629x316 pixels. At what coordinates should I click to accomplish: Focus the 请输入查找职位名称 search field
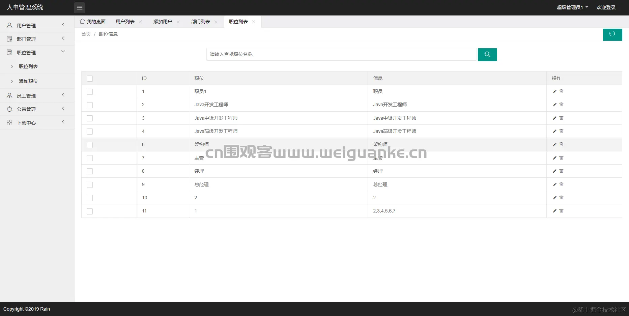click(x=341, y=54)
